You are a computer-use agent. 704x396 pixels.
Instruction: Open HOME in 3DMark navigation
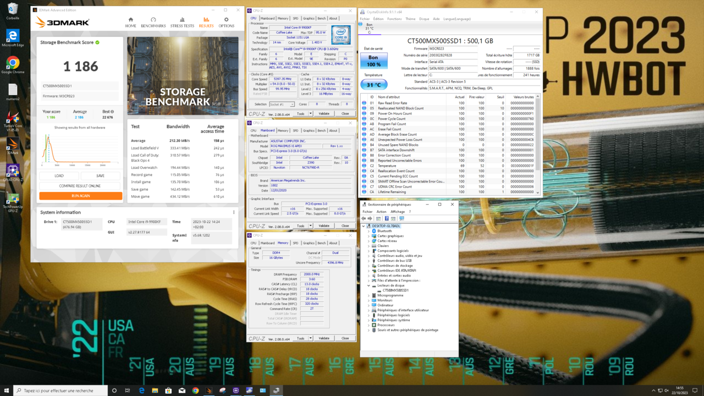(x=130, y=22)
